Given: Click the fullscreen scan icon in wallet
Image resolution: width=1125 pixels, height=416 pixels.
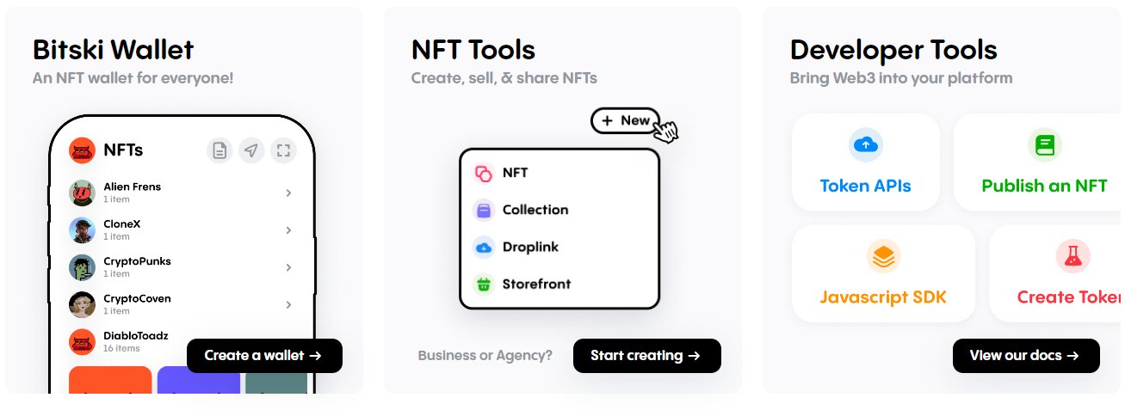Looking at the screenshot, I should click(283, 150).
